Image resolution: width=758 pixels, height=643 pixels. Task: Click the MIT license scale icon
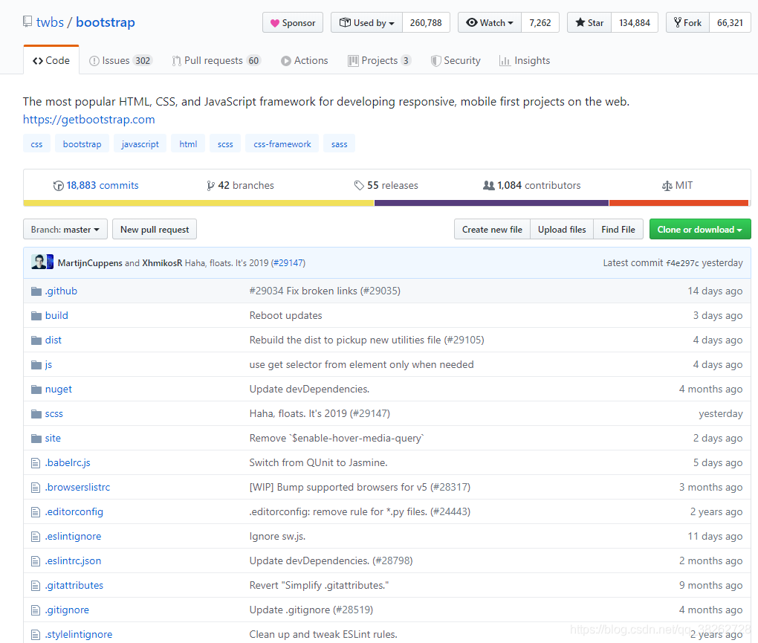(x=667, y=186)
